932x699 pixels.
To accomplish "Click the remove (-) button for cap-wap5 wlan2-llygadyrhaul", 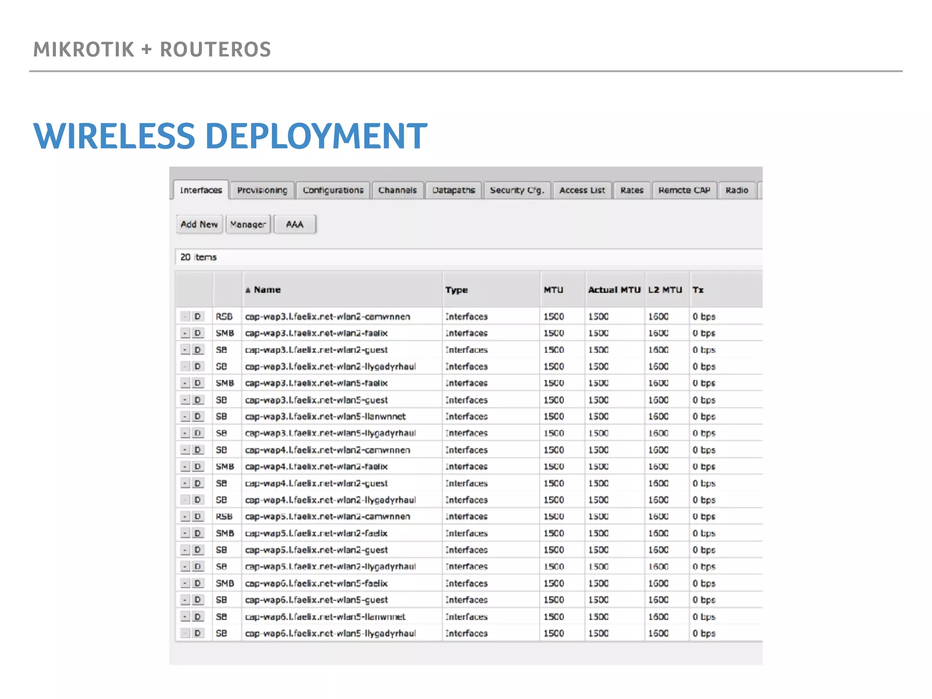I will tap(185, 567).
